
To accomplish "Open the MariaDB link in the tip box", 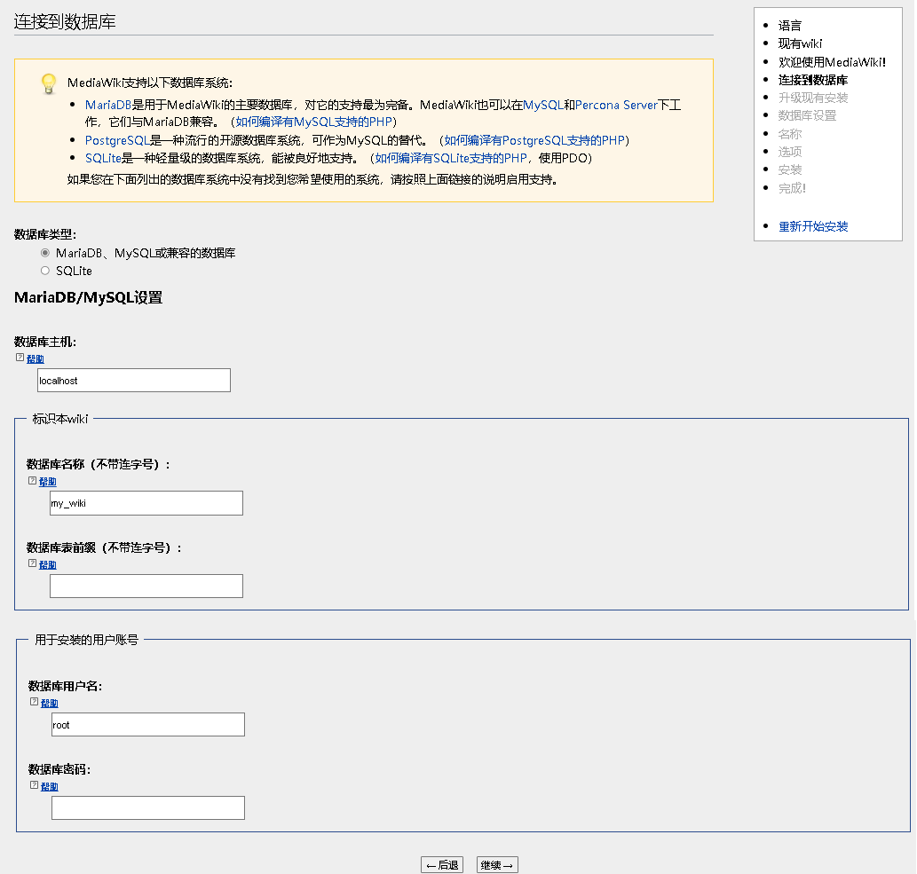I will pos(108,106).
